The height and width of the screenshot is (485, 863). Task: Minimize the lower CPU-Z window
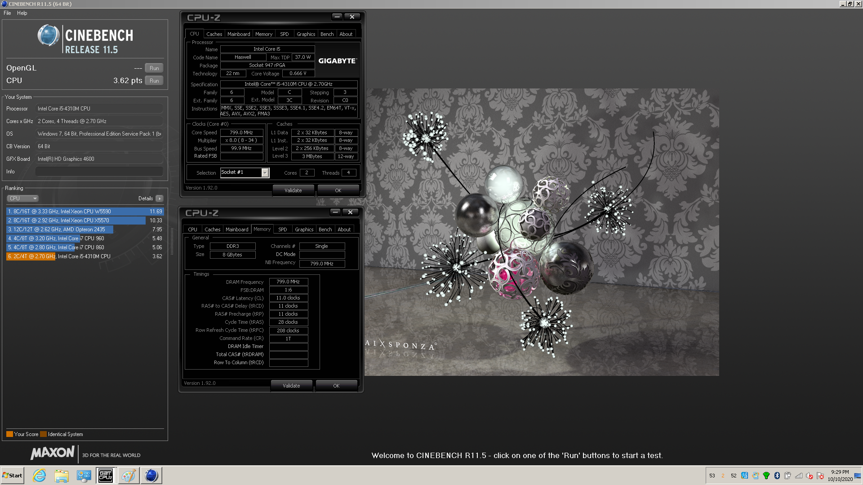coord(335,212)
